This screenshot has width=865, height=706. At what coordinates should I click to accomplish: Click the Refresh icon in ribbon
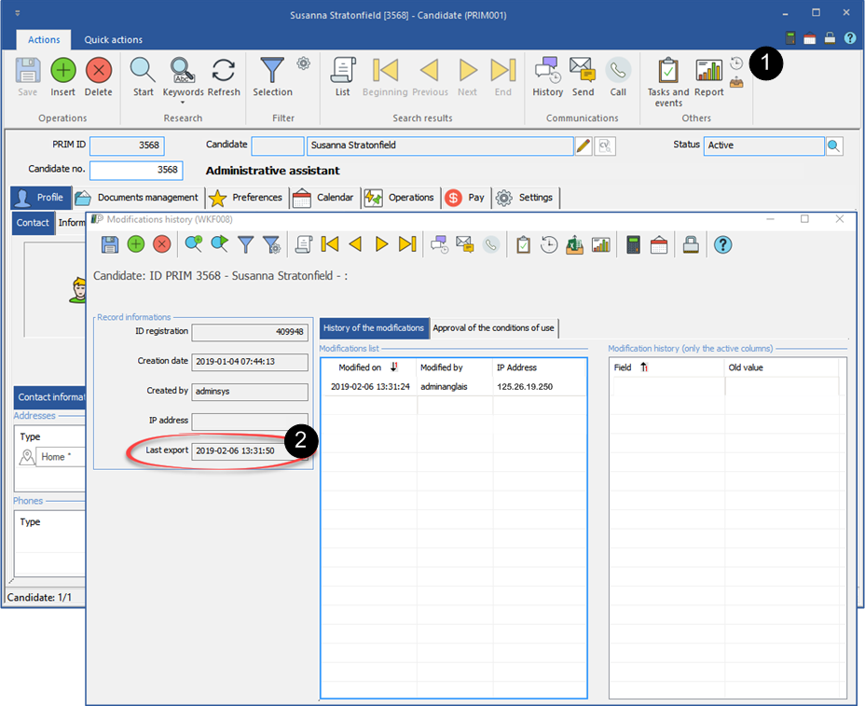(x=224, y=71)
